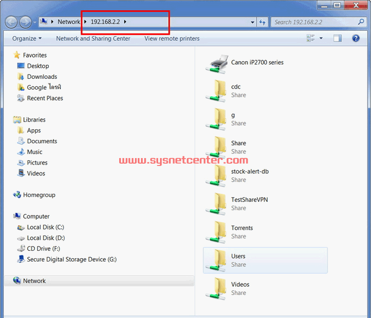
Task: Open the Apps library
Action: pyautogui.click(x=34, y=131)
